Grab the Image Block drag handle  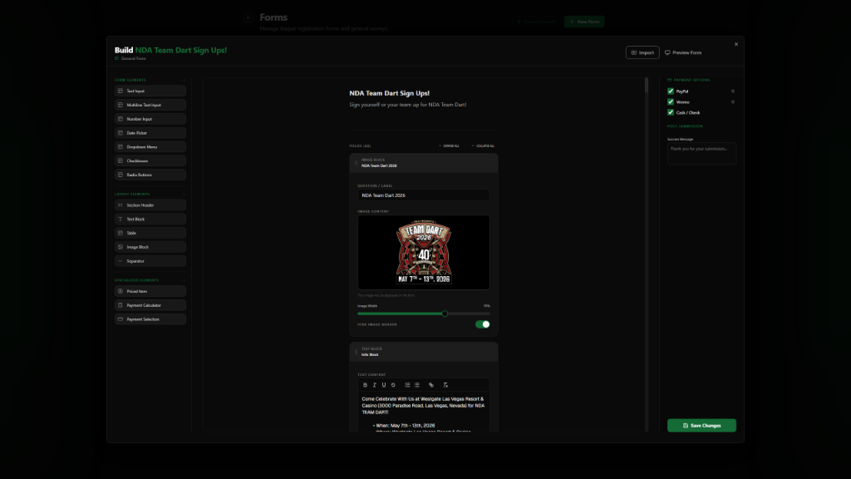pyautogui.click(x=356, y=163)
